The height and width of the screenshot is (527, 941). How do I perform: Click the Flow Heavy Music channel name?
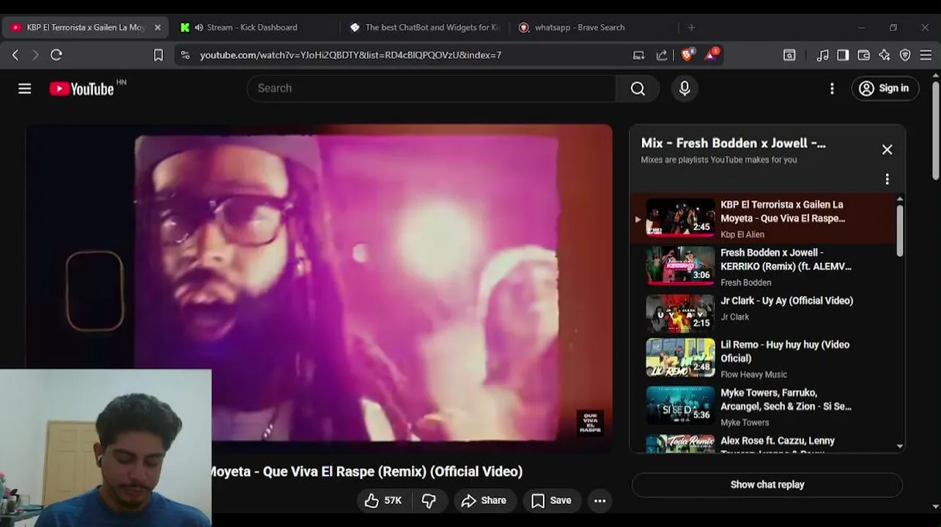click(x=753, y=375)
